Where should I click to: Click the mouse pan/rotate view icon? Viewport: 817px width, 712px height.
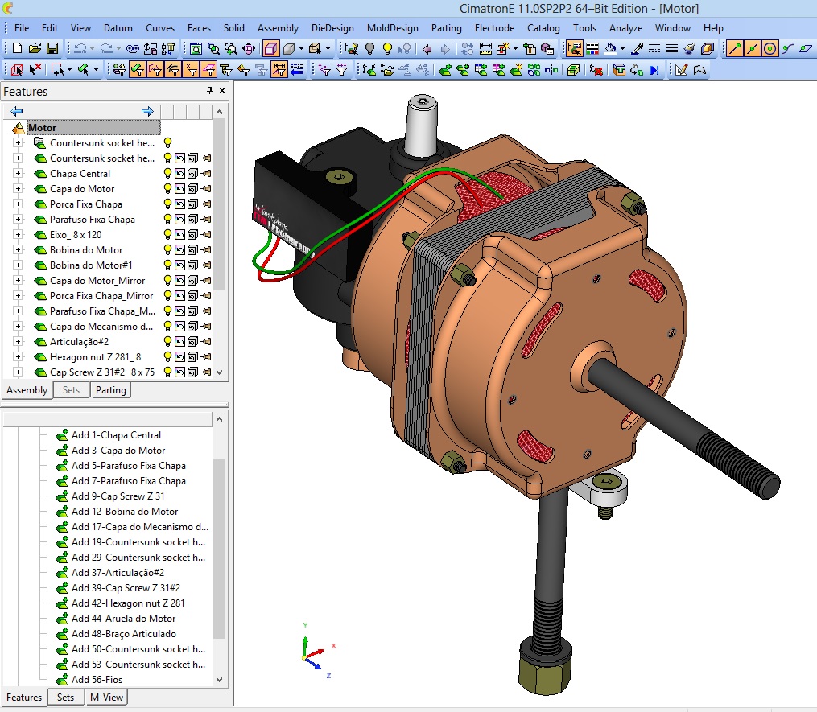(249, 48)
